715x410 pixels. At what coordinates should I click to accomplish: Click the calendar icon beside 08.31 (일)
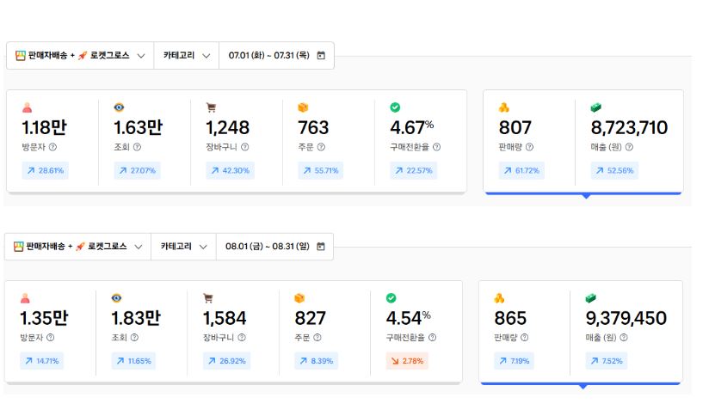pyautogui.click(x=321, y=247)
